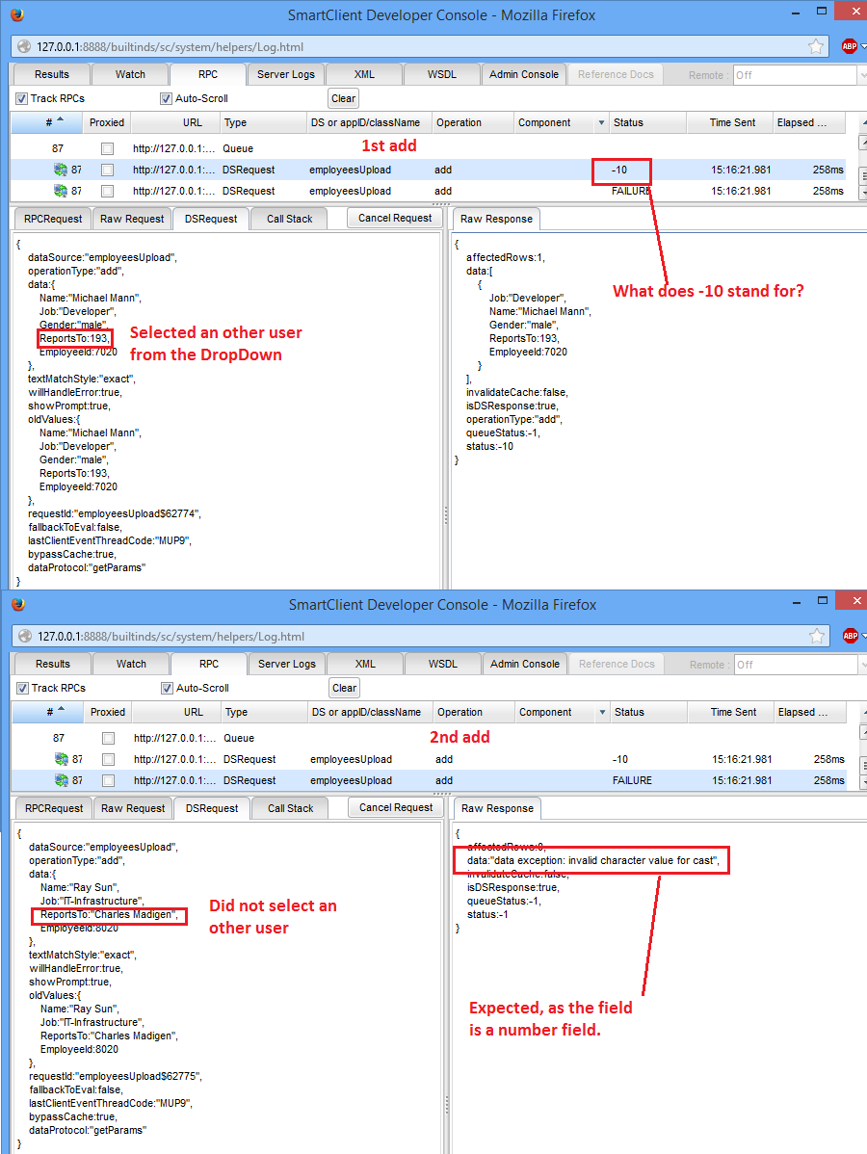Click request icon of -10 row, bottom window
Screen dimensions: 867x1154
point(61,759)
